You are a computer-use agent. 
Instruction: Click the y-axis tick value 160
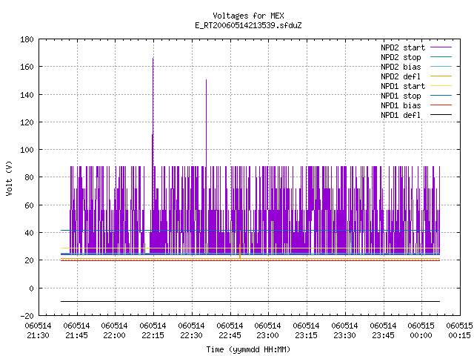tap(27, 67)
